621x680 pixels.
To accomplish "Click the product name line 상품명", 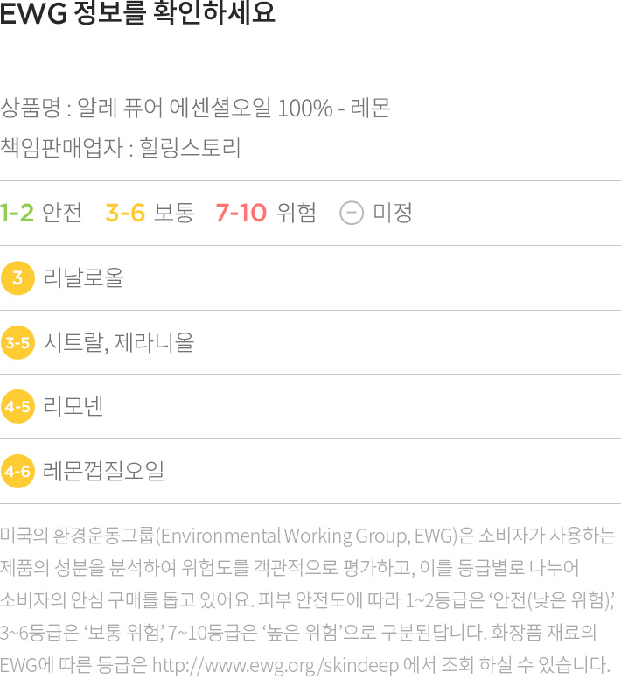I will [x=195, y=108].
